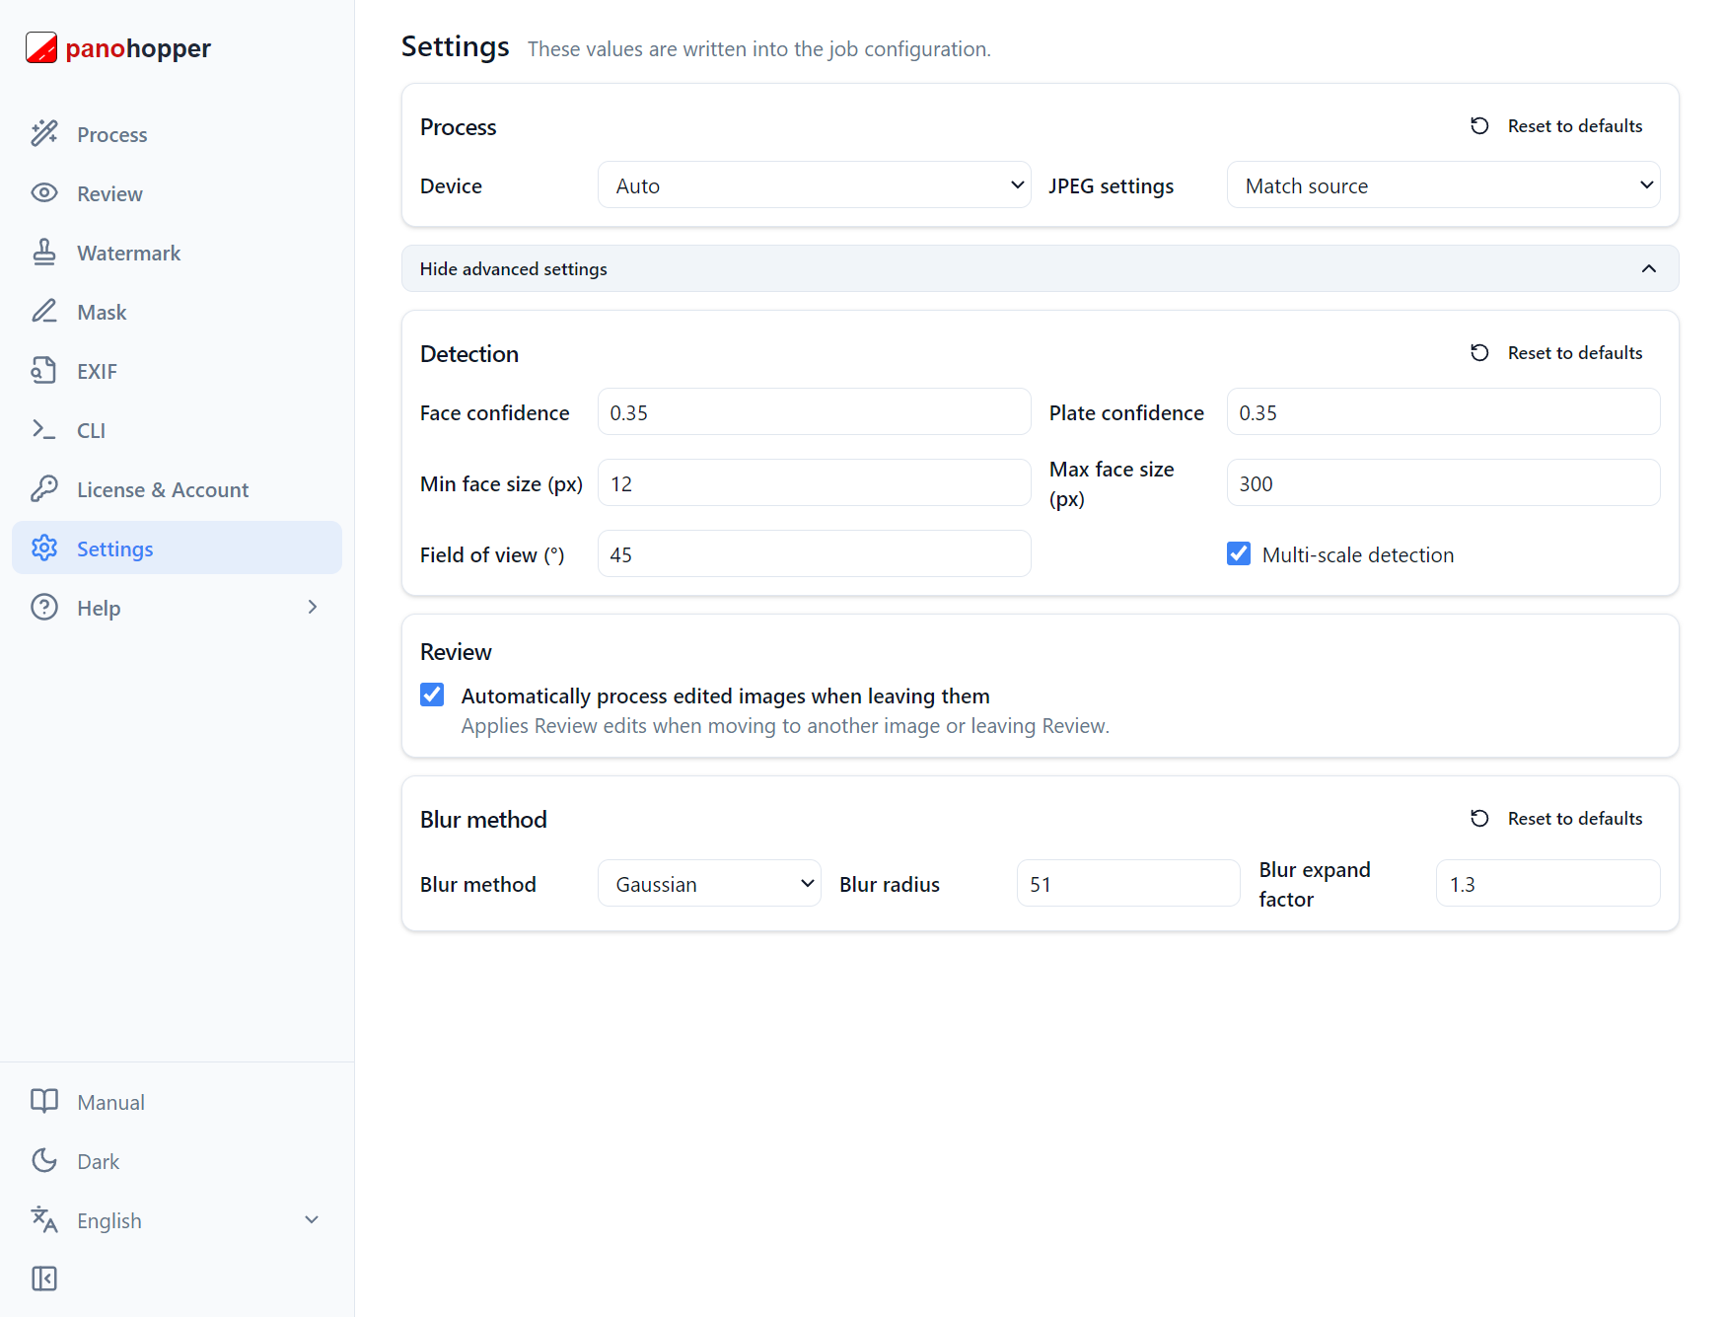
Task: Click reset icon in Process section
Action: click(1479, 125)
